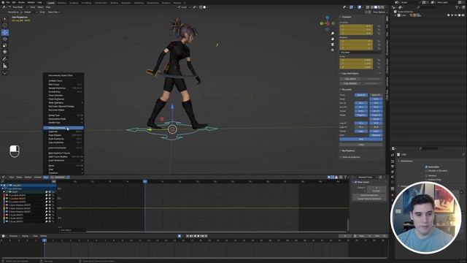Click Copy Matrix button in Copy World Space
Image resolution: width=467 pixels, height=263 pixels.
click(x=350, y=79)
